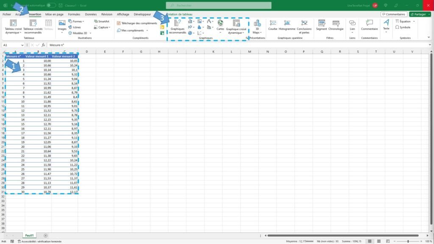This screenshot has width=434, height=244.
Task: Switch to page layout view in status bar
Action: point(378,241)
